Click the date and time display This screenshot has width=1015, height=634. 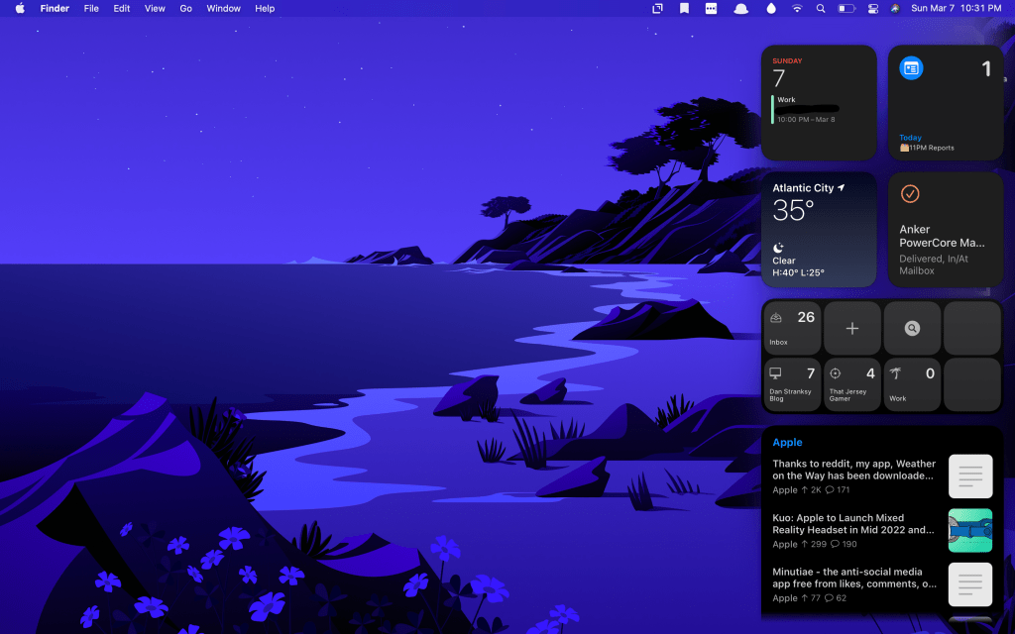pyautogui.click(x=956, y=8)
